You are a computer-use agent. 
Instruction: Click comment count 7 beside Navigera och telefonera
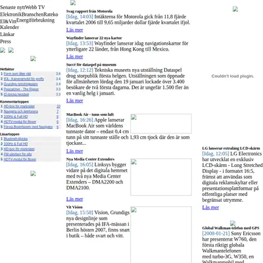(58, 111)
